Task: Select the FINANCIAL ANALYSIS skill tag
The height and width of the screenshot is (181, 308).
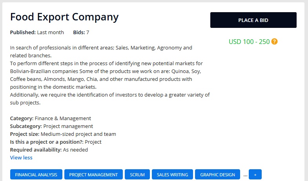Action: click(36, 175)
